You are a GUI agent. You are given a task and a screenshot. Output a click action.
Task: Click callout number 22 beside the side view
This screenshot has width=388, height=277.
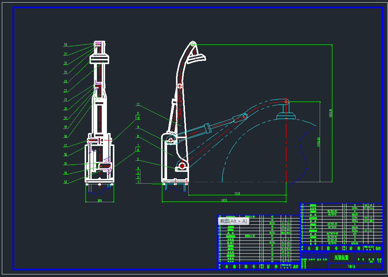pyautogui.click(x=65, y=100)
